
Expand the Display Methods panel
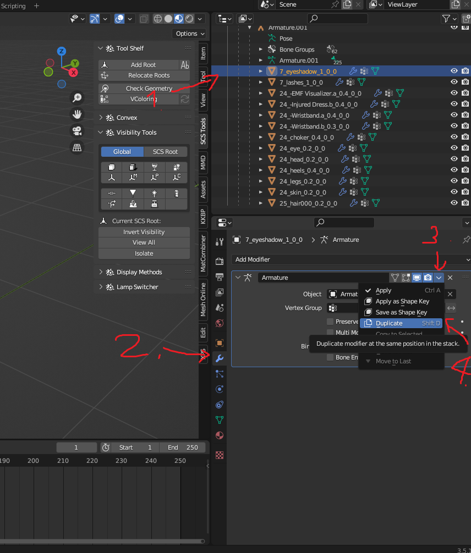pyautogui.click(x=101, y=272)
